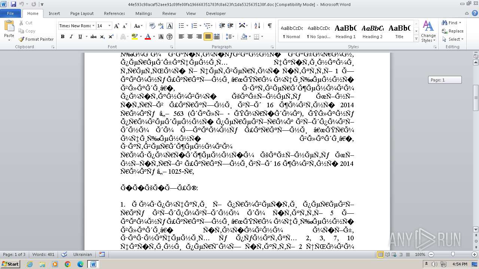Click the 100% zoom level
This screenshot has width=479, height=269.
pyautogui.click(x=420, y=254)
